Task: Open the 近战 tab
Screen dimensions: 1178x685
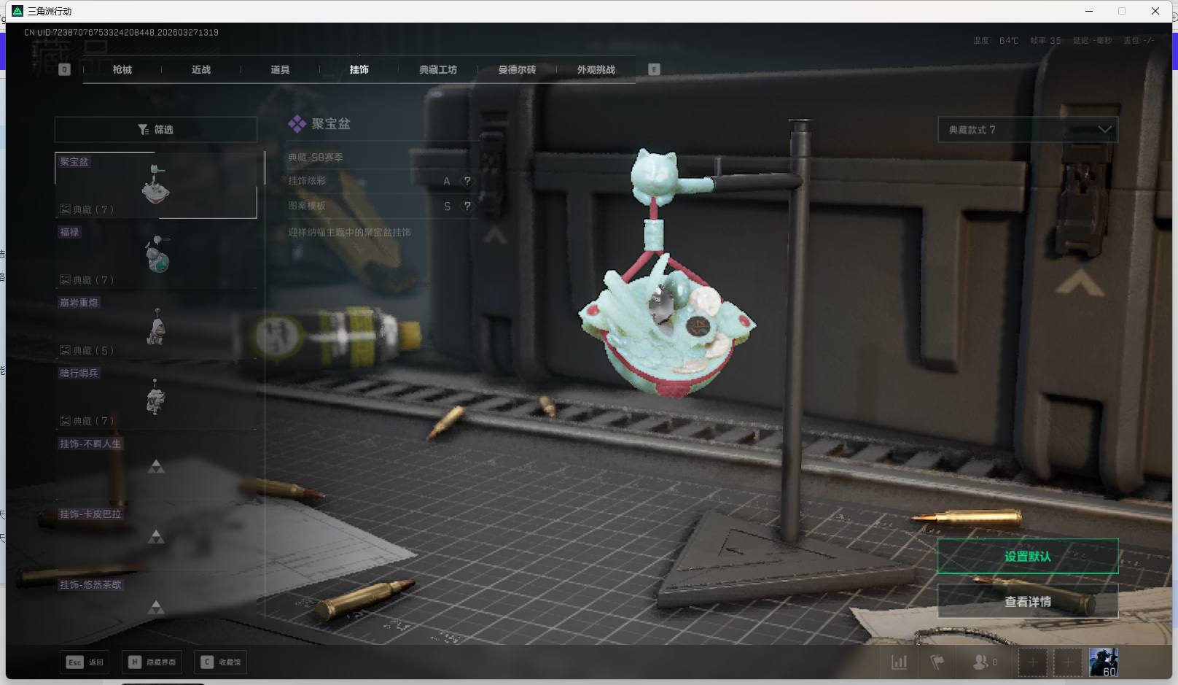Action: point(201,70)
